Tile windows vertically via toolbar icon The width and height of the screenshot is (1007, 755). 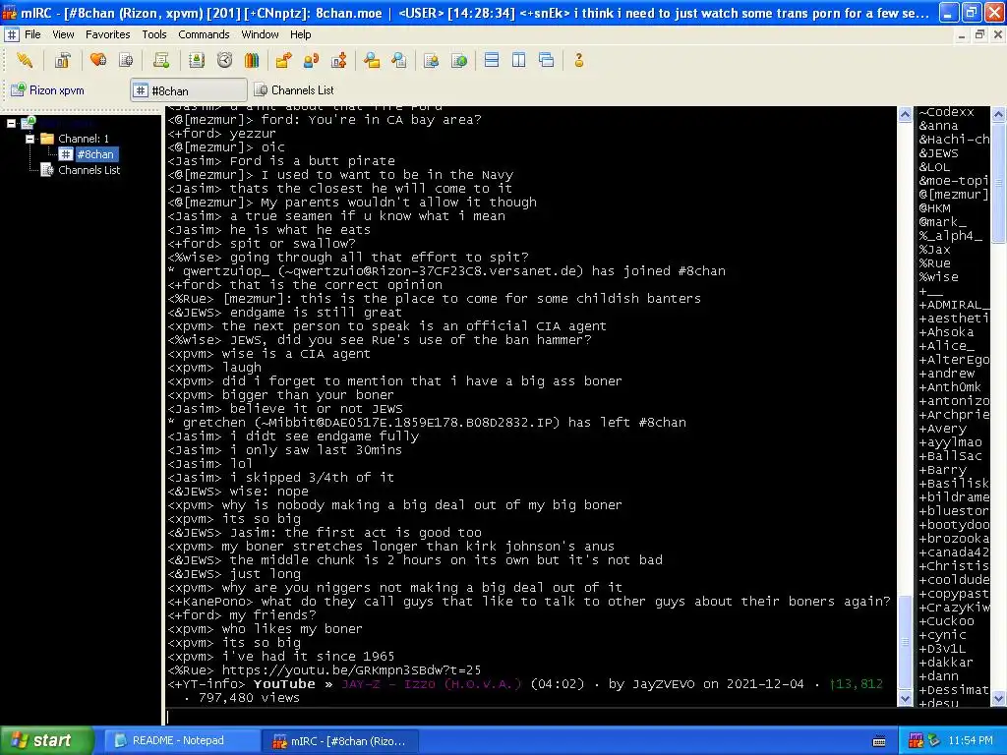pos(519,60)
